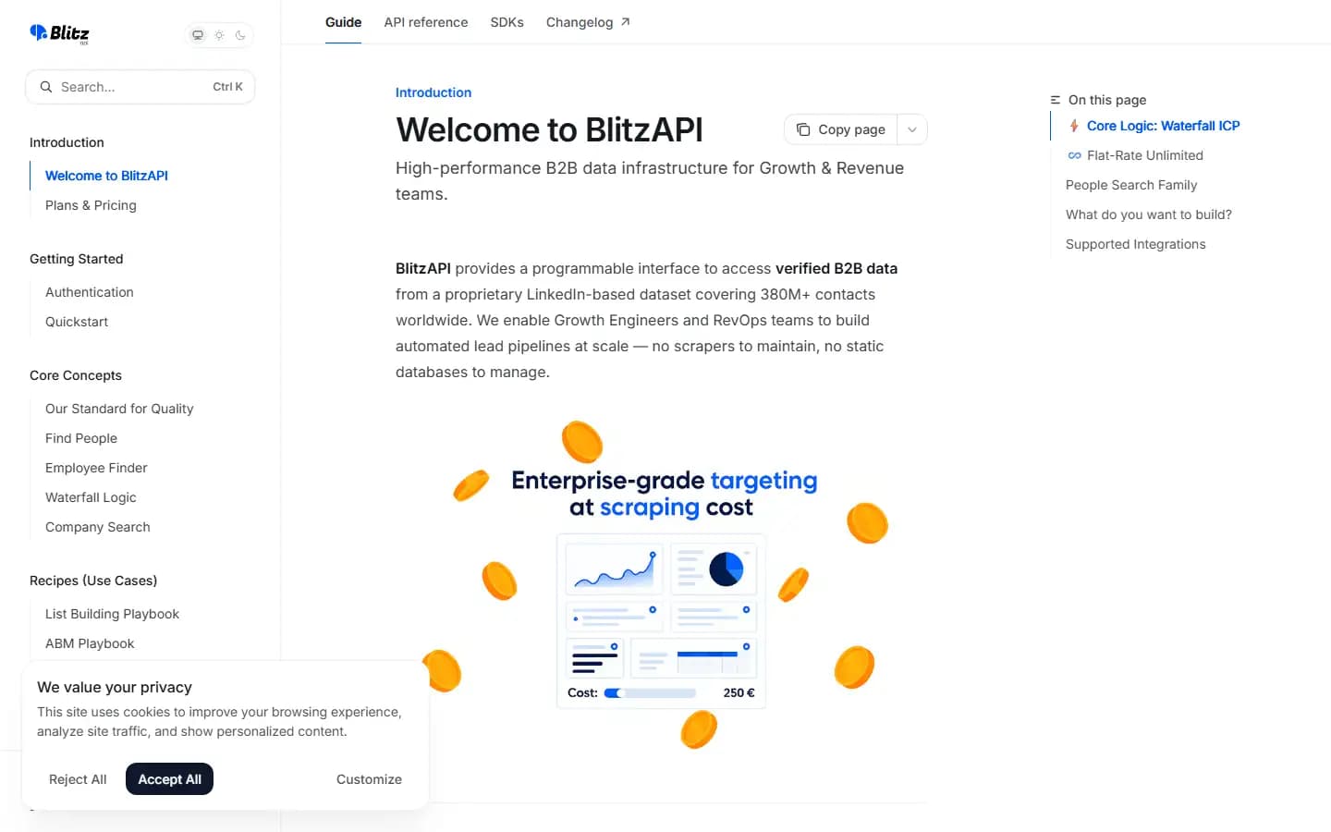
Task: Click the Introduction breadcrumb link
Action: pyautogui.click(x=433, y=92)
